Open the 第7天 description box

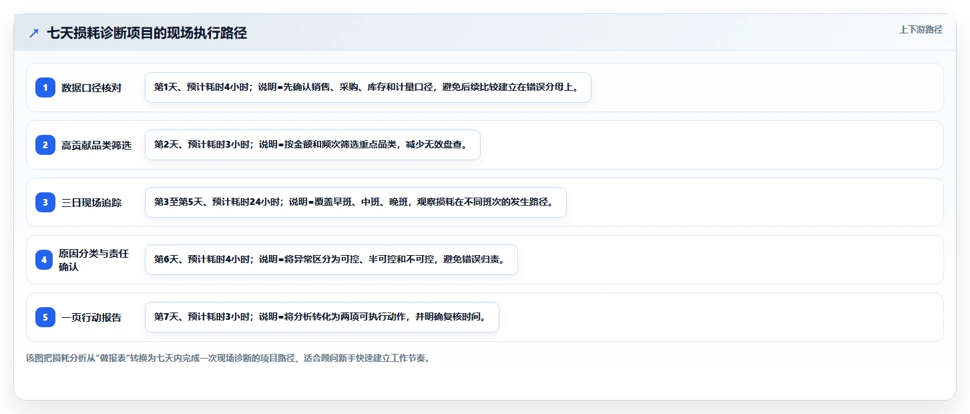point(322,317)
